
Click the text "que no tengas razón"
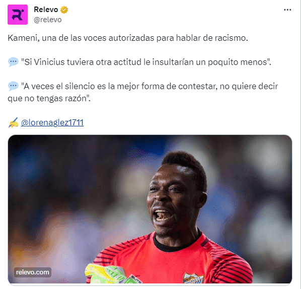click(x=49, y=99)
